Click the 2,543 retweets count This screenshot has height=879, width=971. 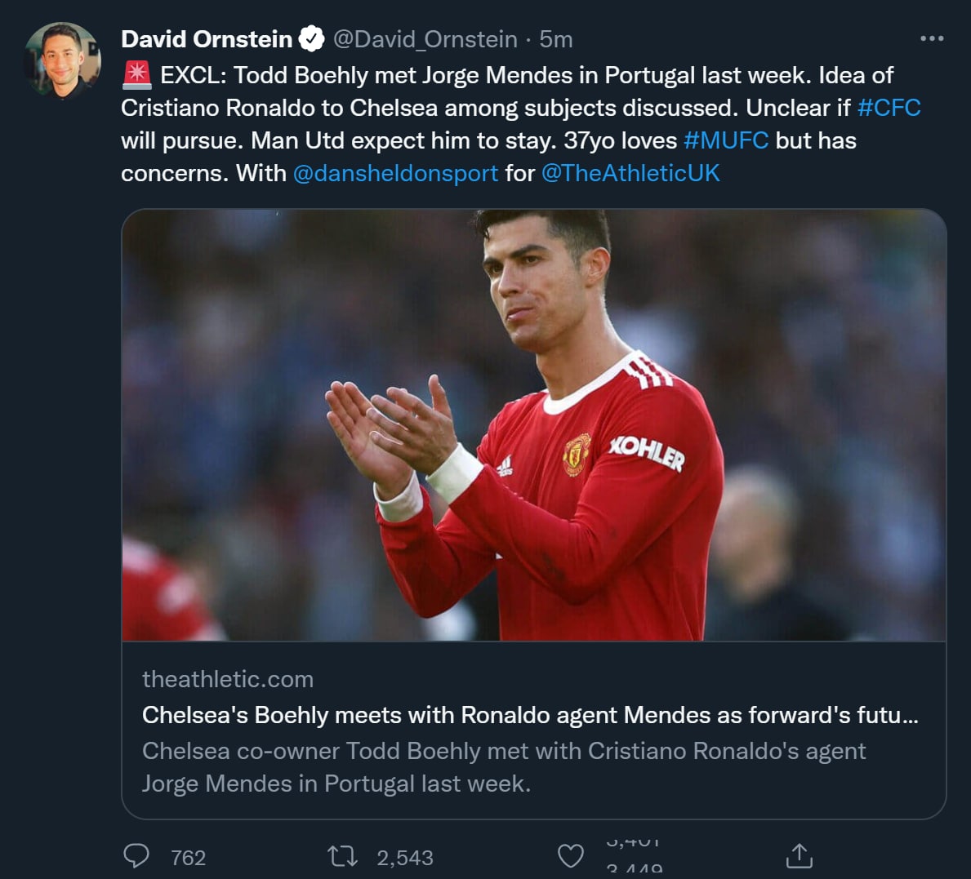(405, 858)
